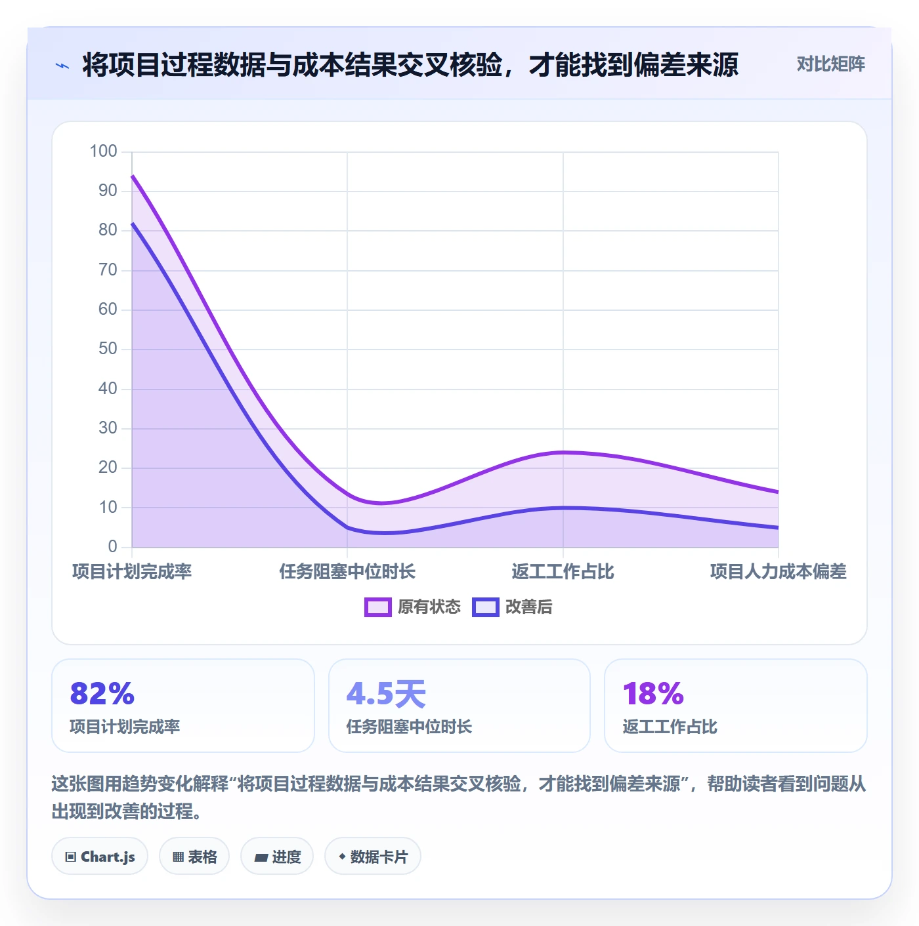Select the 表格 tag chip
Viewport: 919px width, 926px height.
194,856
